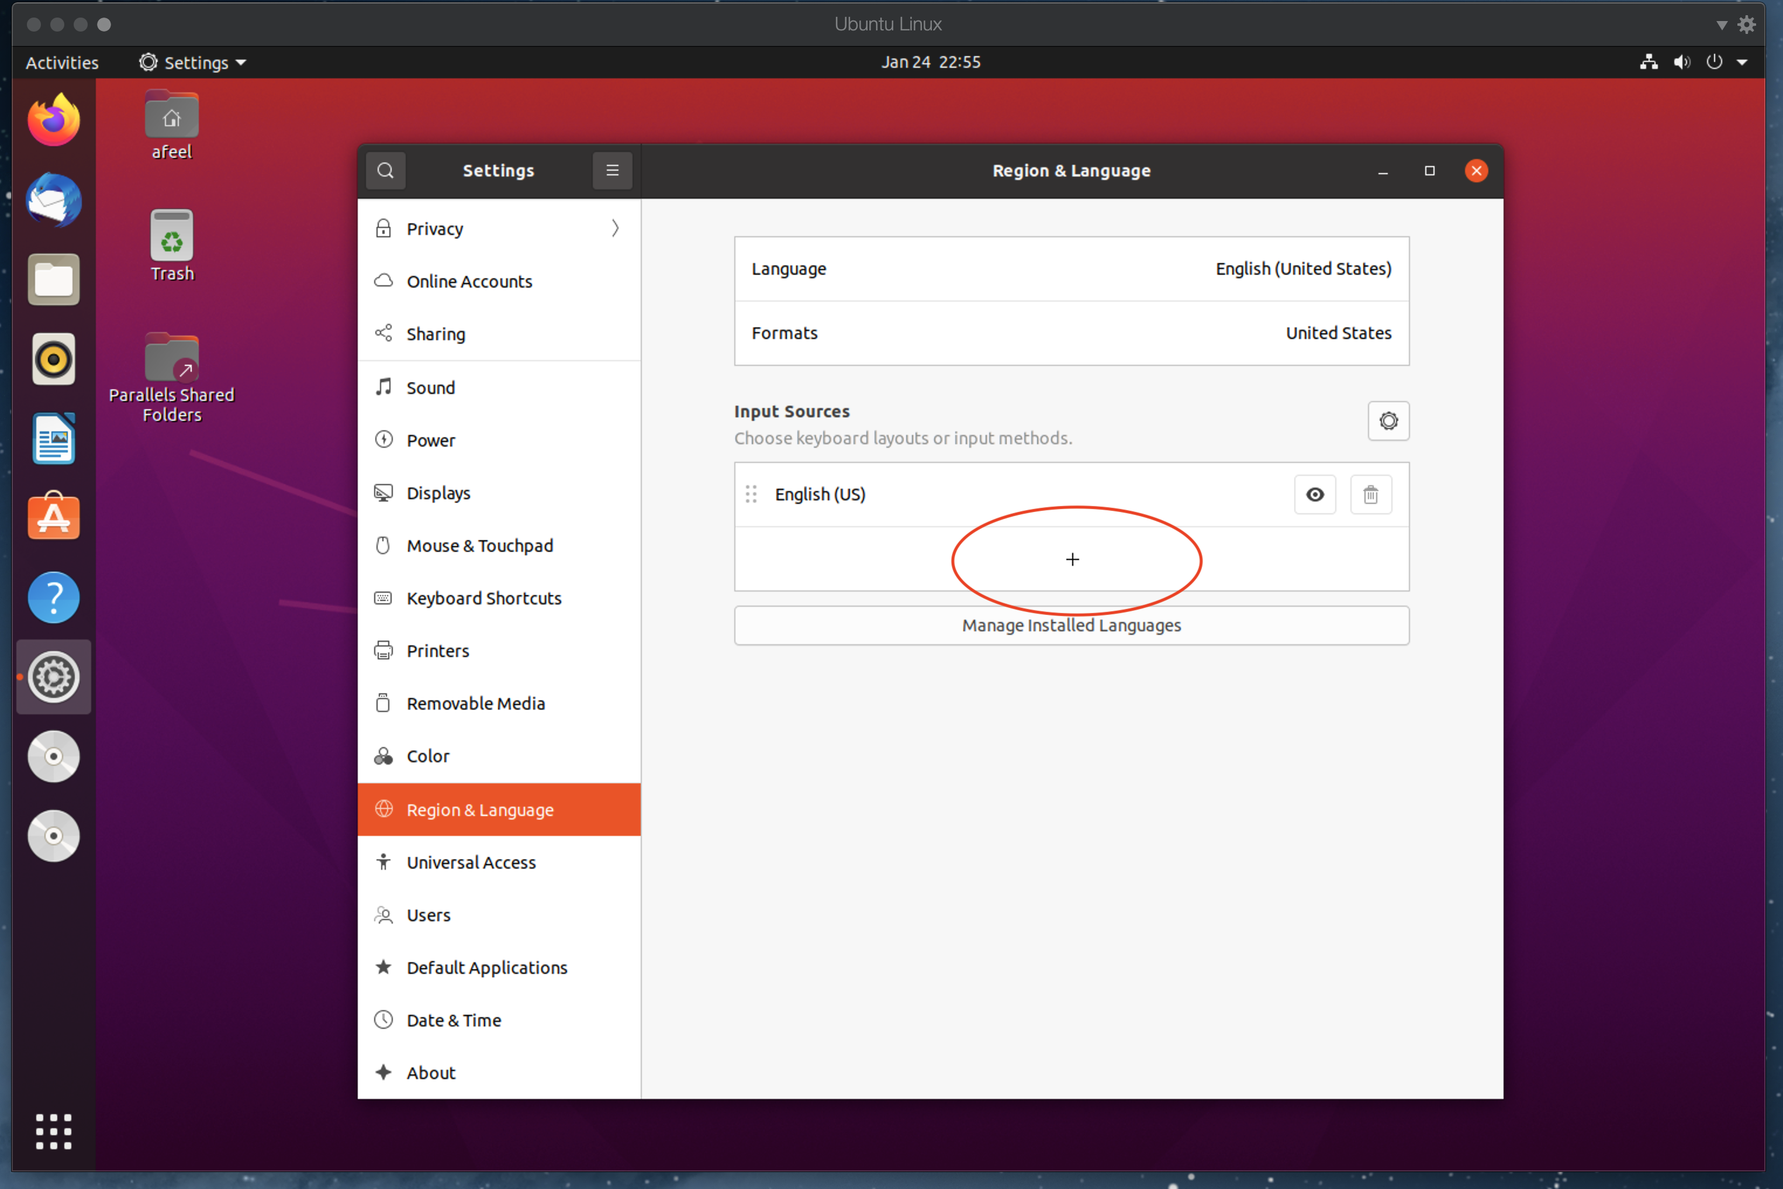Screen dimensions: 1783x1189
Task: Launch Ubuntu Software from the dock
Action: (53, 517)
